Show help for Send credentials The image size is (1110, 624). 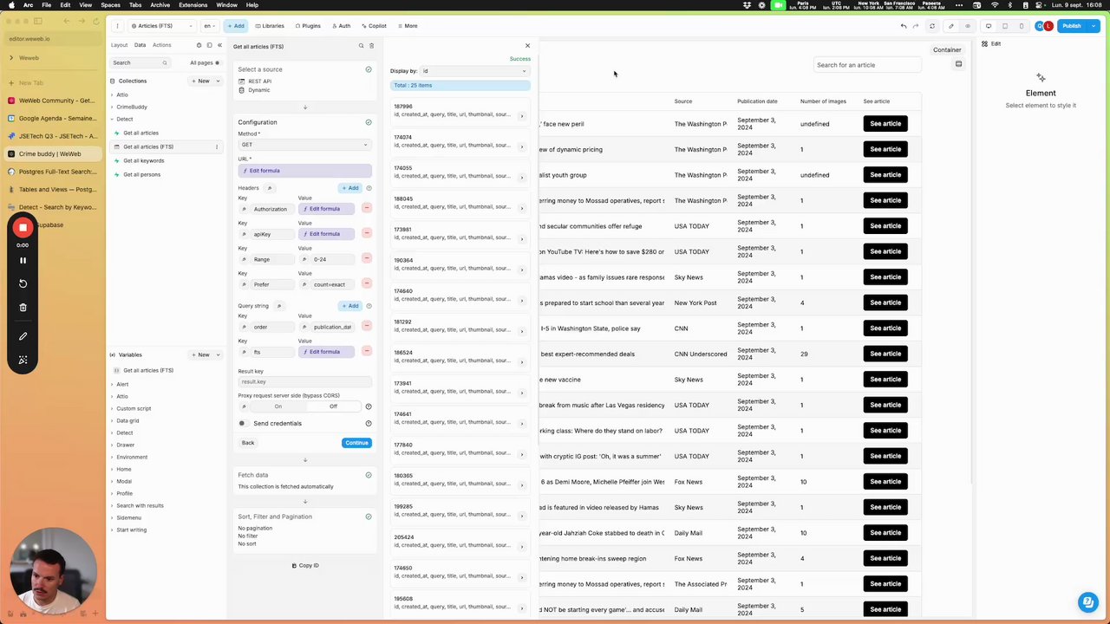click(x=369, y=424)
